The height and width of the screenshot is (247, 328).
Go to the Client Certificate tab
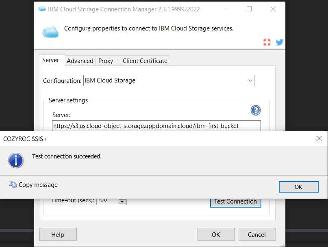coord(145,61)
